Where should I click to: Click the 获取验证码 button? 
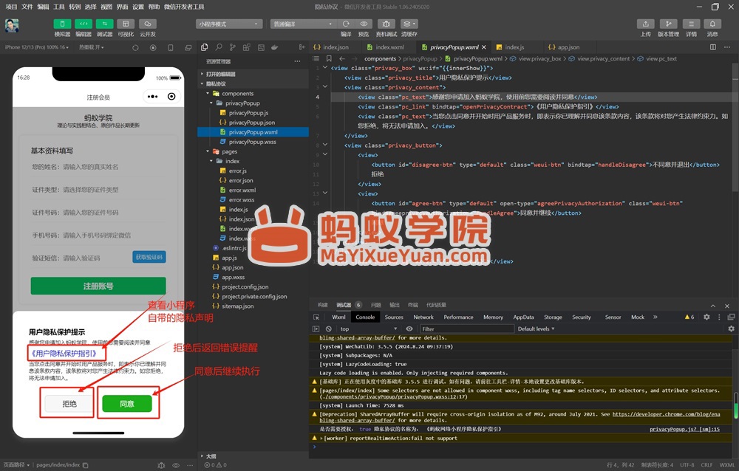(149, 257)
